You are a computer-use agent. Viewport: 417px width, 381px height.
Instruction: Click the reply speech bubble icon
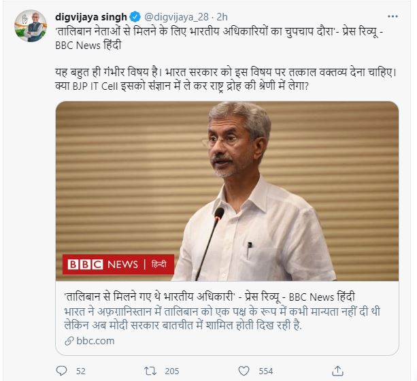pos(61,371)
